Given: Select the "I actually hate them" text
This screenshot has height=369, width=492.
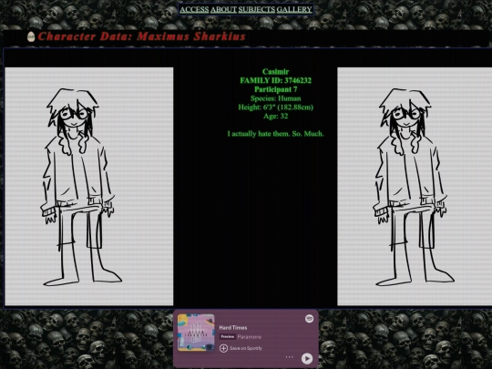Looking at the screenshot, I should click(275, 134).
